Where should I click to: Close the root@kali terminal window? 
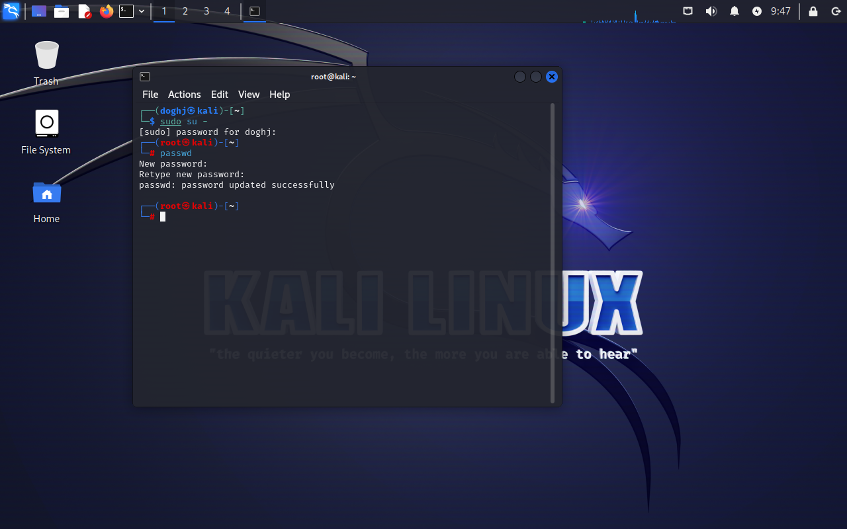(x=552, y=77)
